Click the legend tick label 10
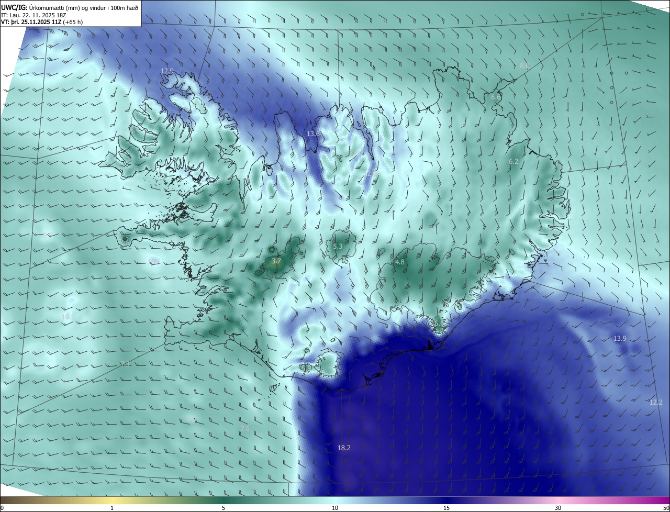 335,508
